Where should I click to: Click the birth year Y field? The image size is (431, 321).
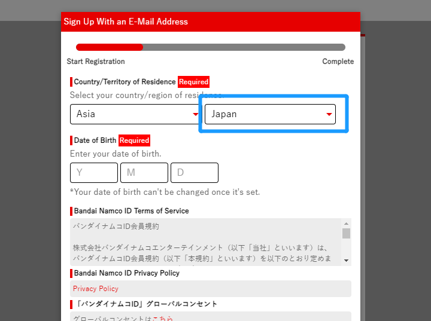94,173
